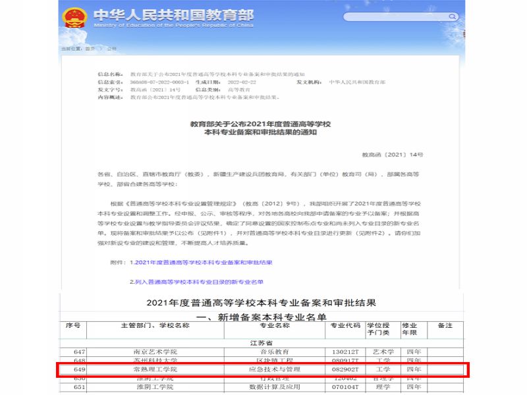Click the 中华人民共和国教育部 site title
The height and width of the screenshot is (395, 527).
coord(174,15)
